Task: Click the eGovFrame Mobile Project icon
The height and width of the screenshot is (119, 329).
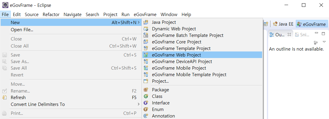Action: click(146, 68)
